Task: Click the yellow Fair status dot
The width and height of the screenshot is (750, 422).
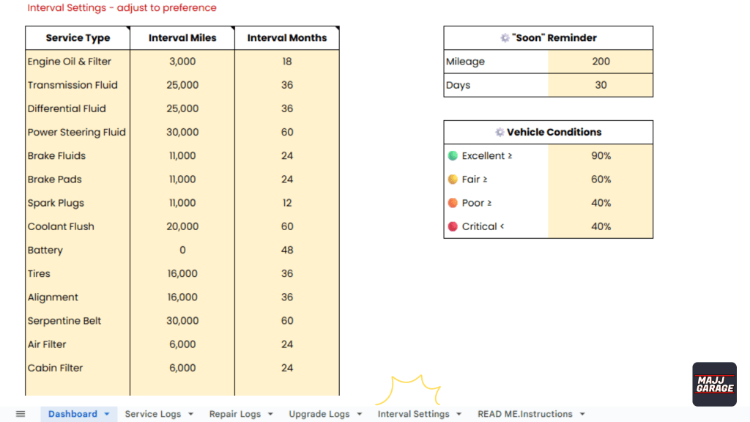Action: point(453,179)
